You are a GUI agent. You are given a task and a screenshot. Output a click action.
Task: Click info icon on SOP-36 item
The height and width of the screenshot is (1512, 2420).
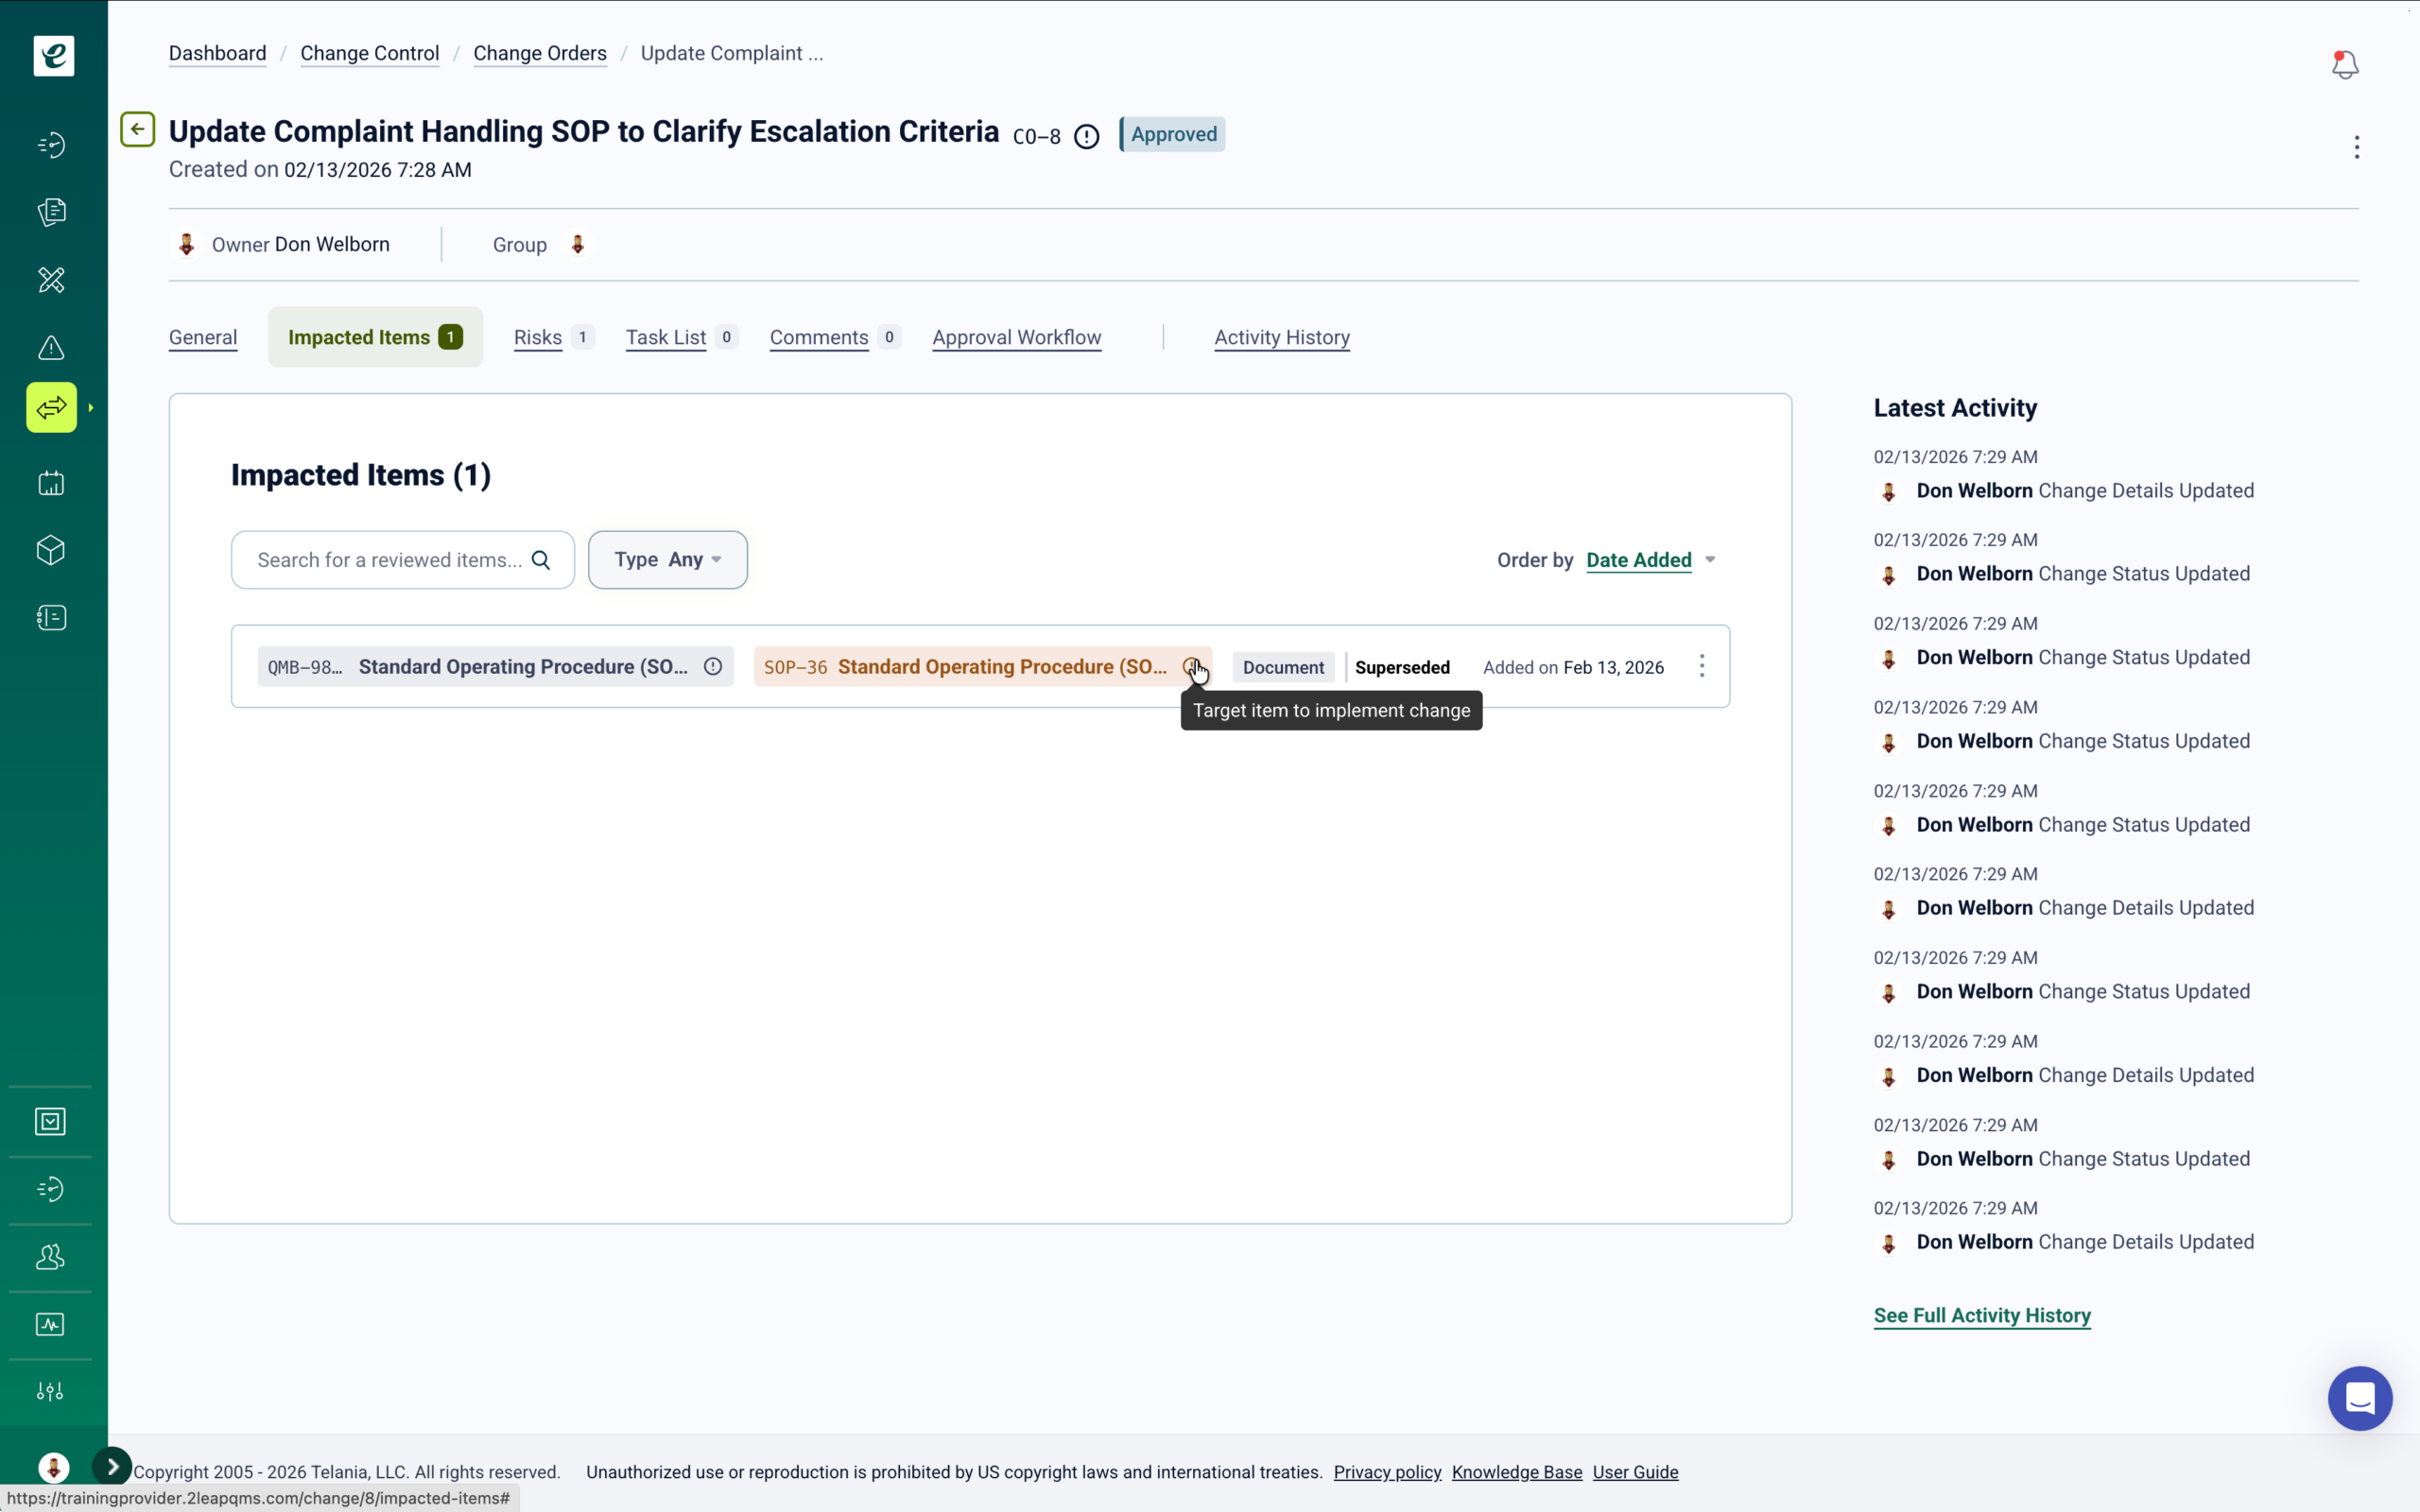pos(1191,666)
